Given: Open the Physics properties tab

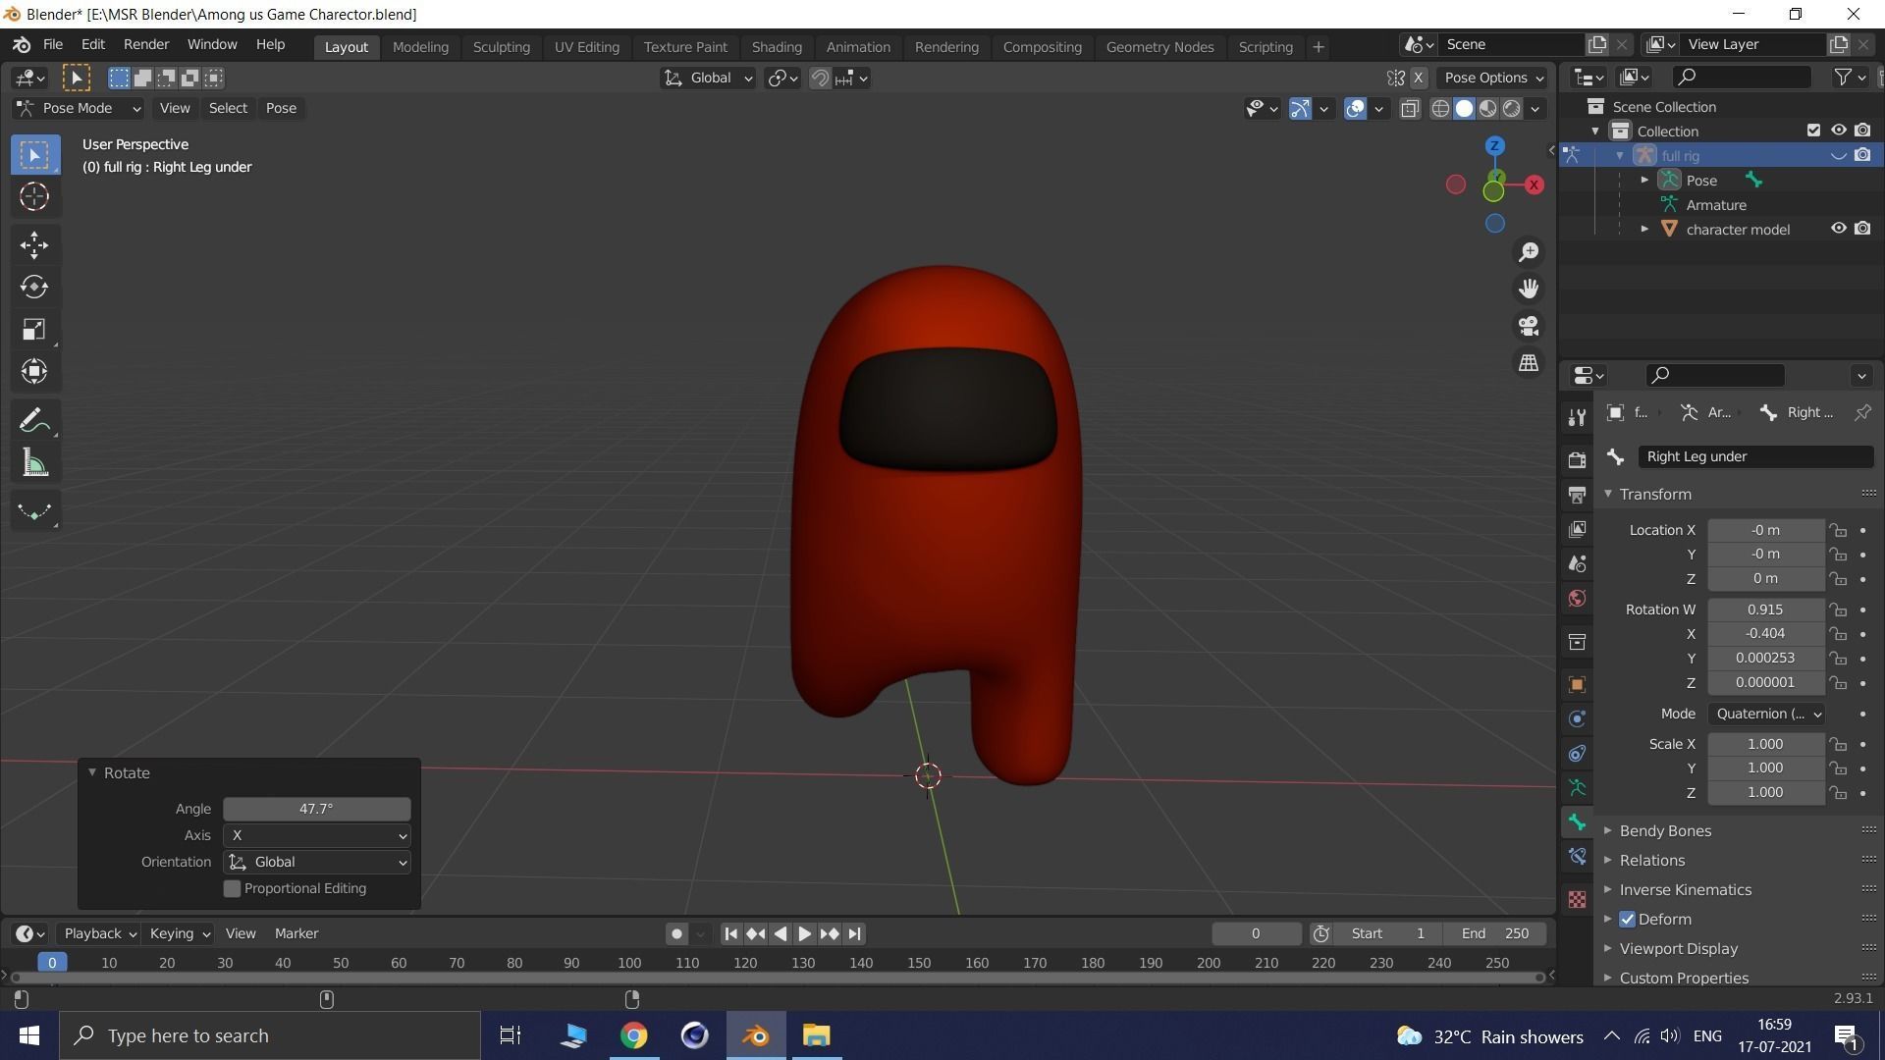Looking at the screenshot, I should pos(1577,719).
